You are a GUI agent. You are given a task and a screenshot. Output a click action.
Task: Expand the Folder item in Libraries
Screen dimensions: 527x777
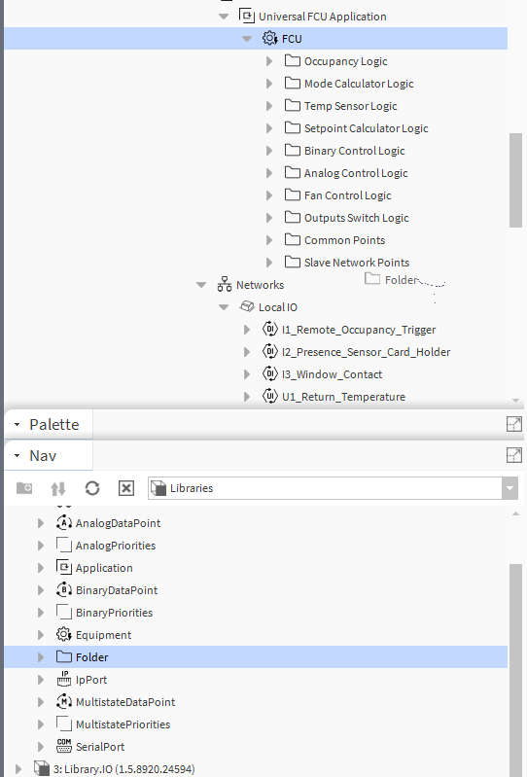41,657
